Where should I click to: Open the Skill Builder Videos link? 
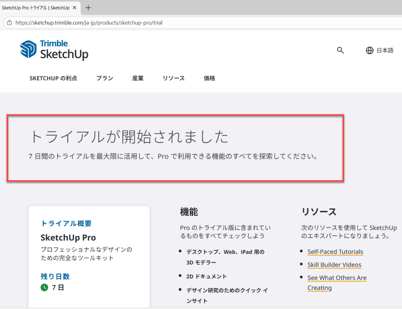(334, 265)
